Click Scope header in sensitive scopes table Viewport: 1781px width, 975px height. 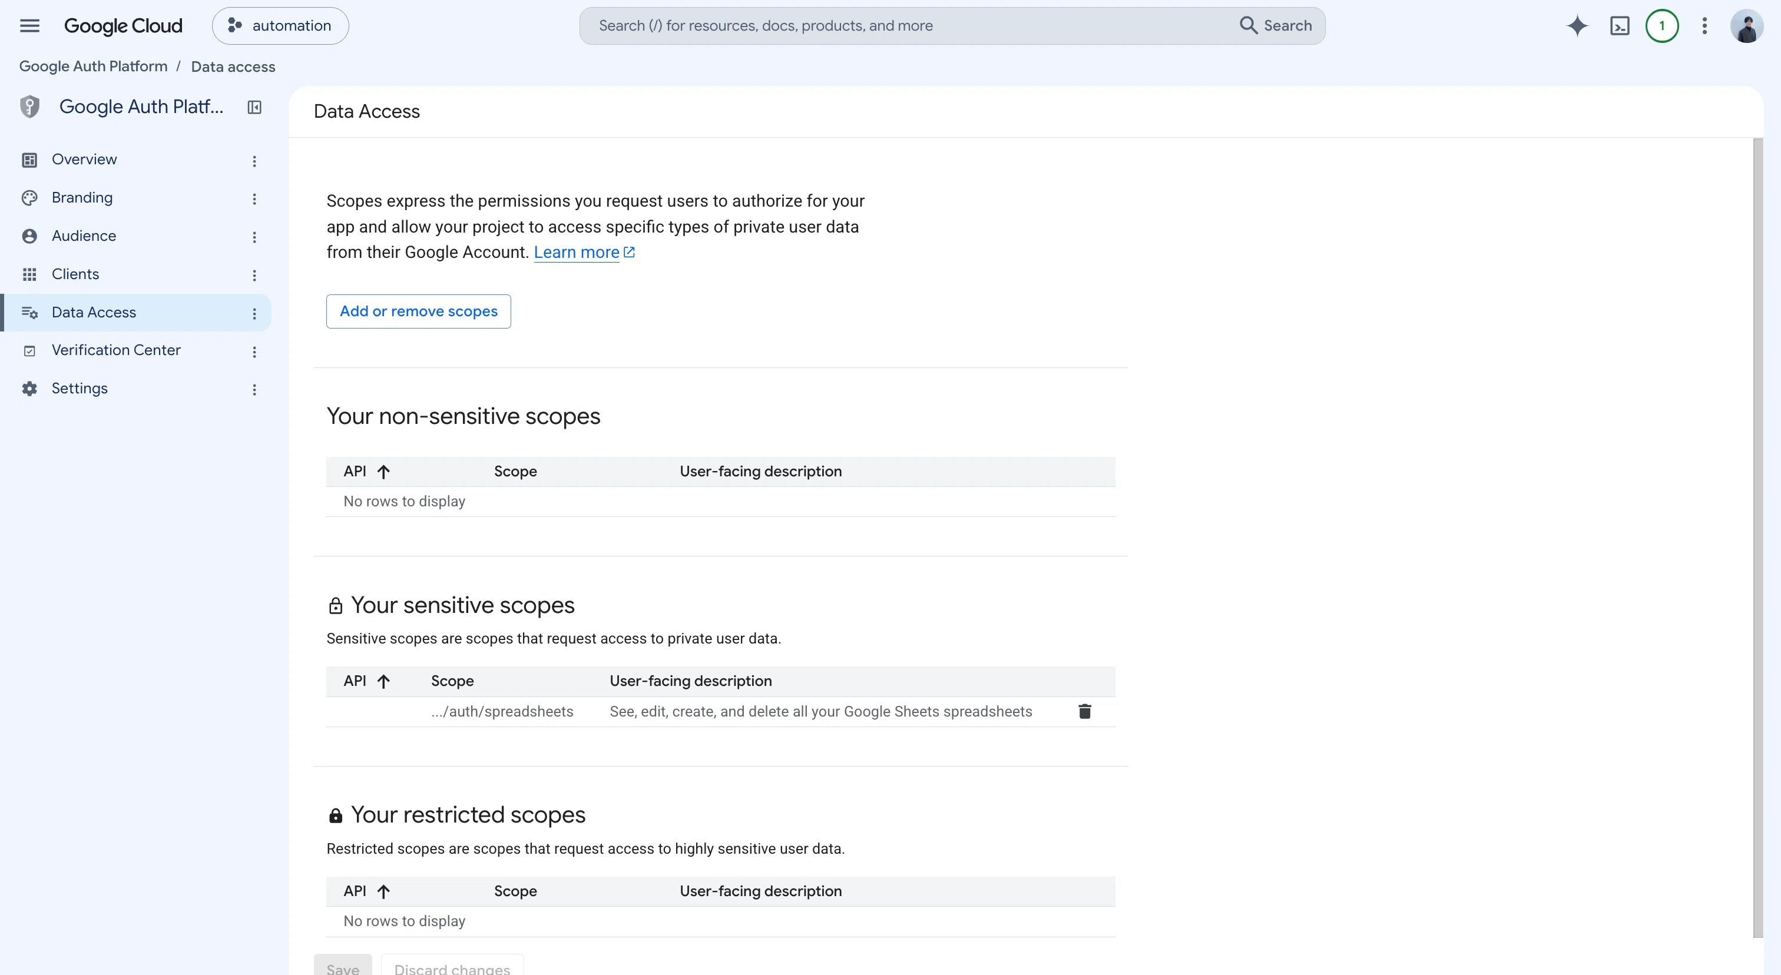click(452, 681)
